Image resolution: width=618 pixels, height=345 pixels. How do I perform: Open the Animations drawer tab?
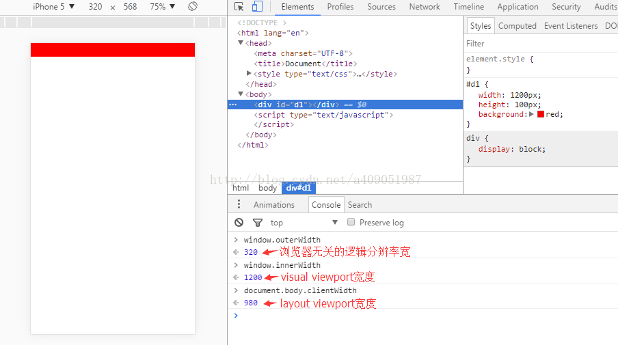click(274, 205)
